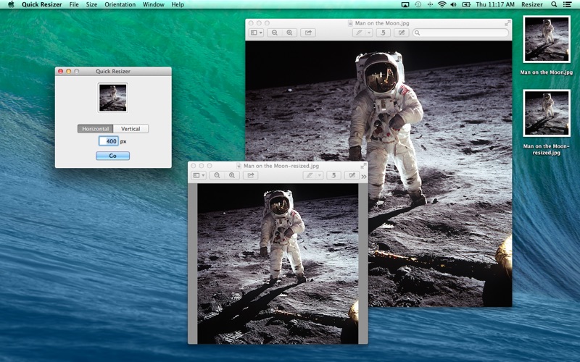Share from Moon-resized.jpg window

point(251,175)
